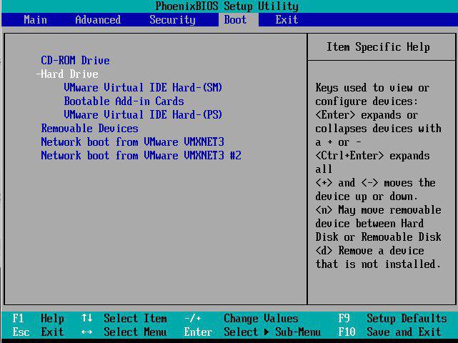Go to the Exit tab
The width and height of the screenshot is (458, 343).
point(287,20)
